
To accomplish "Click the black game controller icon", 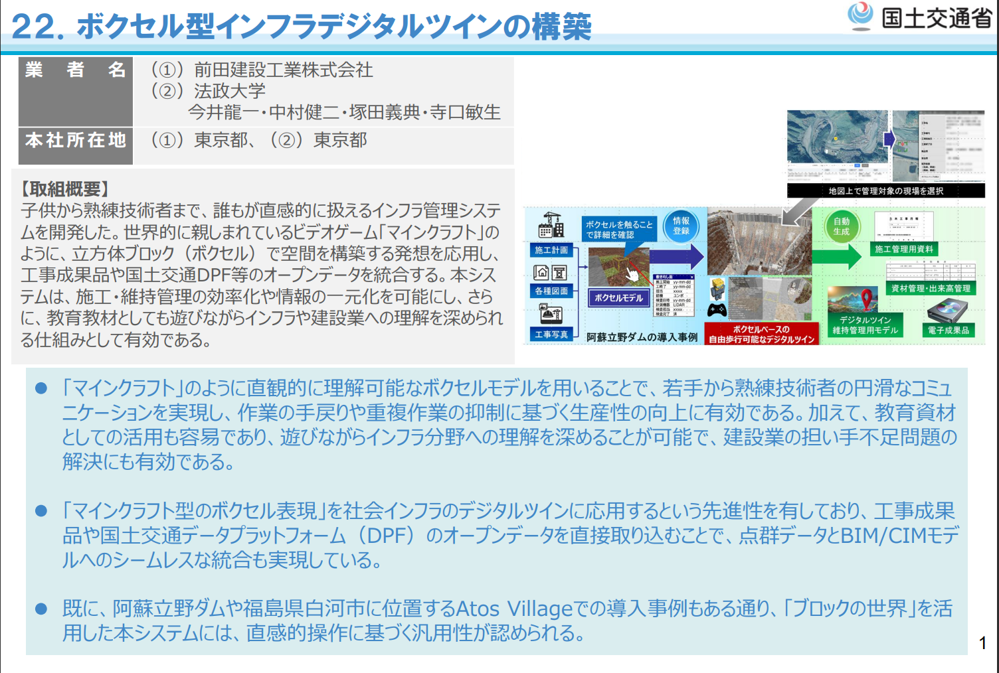I will pyautogui.click(x=717, y=310).
